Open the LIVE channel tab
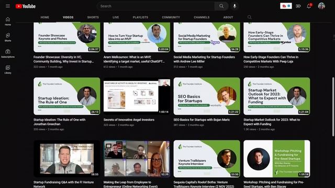The height and width of the screenshot is (188, 335). 116,17
